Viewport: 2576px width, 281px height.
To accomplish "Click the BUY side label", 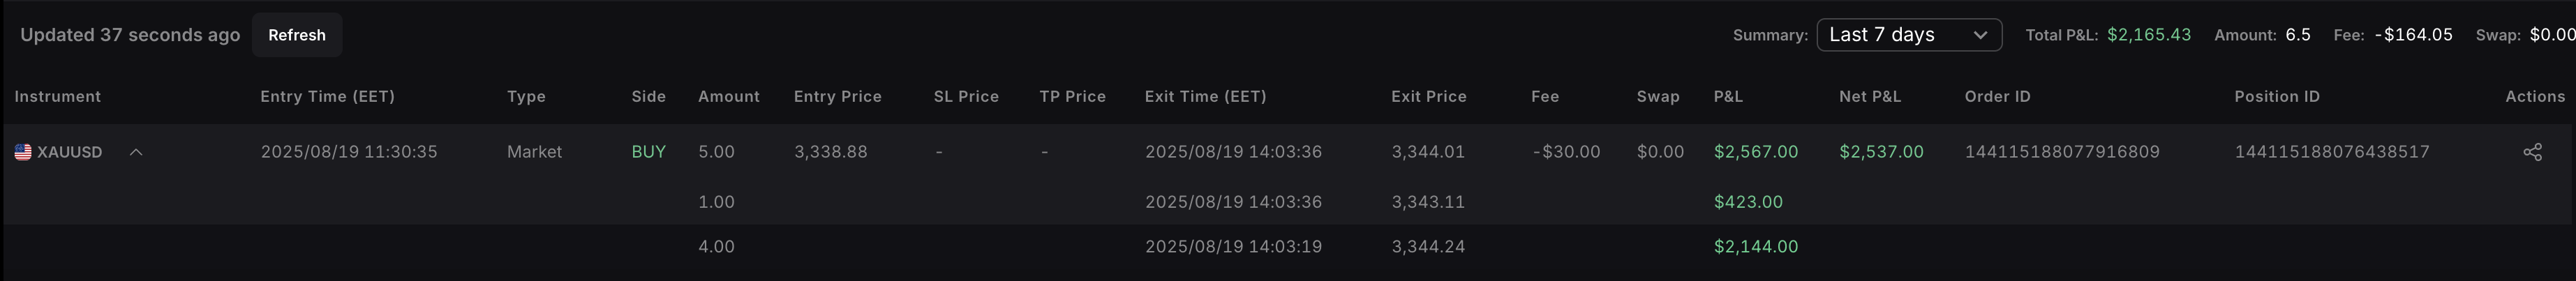I will [648, 152].
